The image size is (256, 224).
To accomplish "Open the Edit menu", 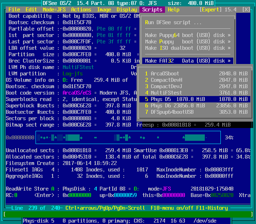I will click(31, 10).
